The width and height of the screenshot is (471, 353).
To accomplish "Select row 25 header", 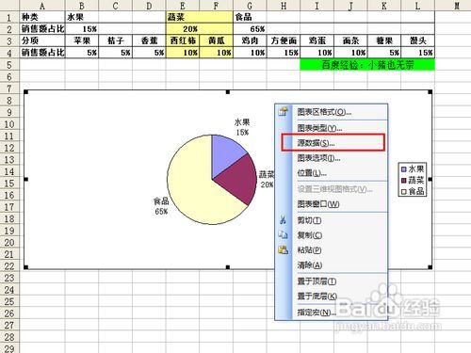I will (9, 301).
